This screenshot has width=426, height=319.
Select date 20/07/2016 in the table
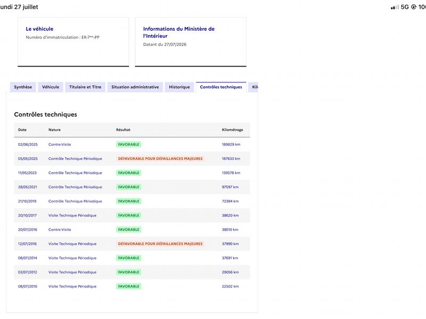pos(28,230)
